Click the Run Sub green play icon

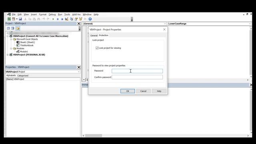(x=53, y=19)
